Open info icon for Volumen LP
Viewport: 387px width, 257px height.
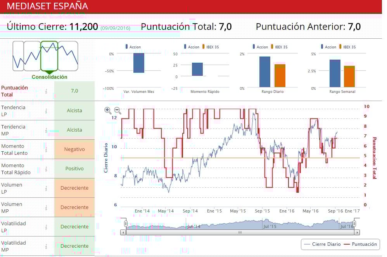(x=46, y=188)
